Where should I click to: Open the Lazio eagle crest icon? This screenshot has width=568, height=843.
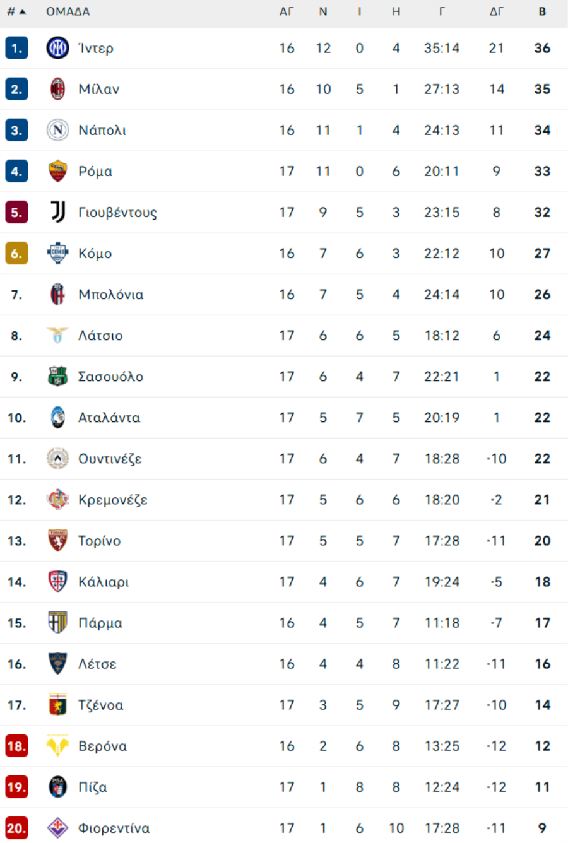click(x=57, y=336)
